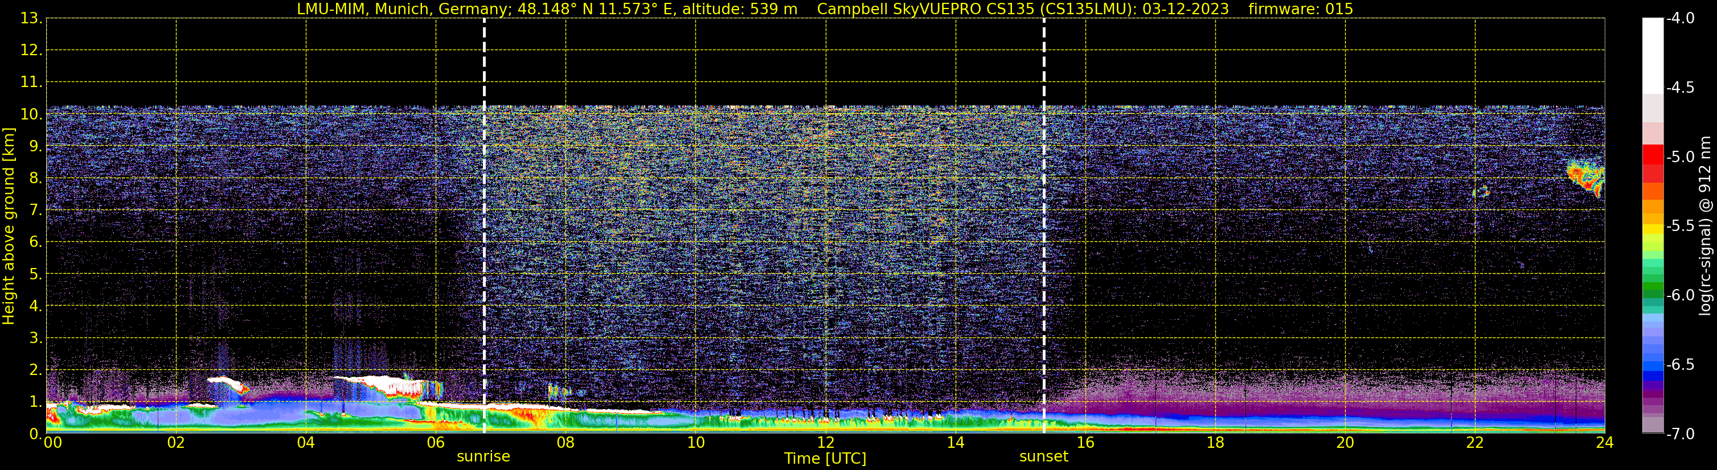Screen dimensions: 1717x470
Task: Click the '08' time tick label
Action: [x=566, y=443]
